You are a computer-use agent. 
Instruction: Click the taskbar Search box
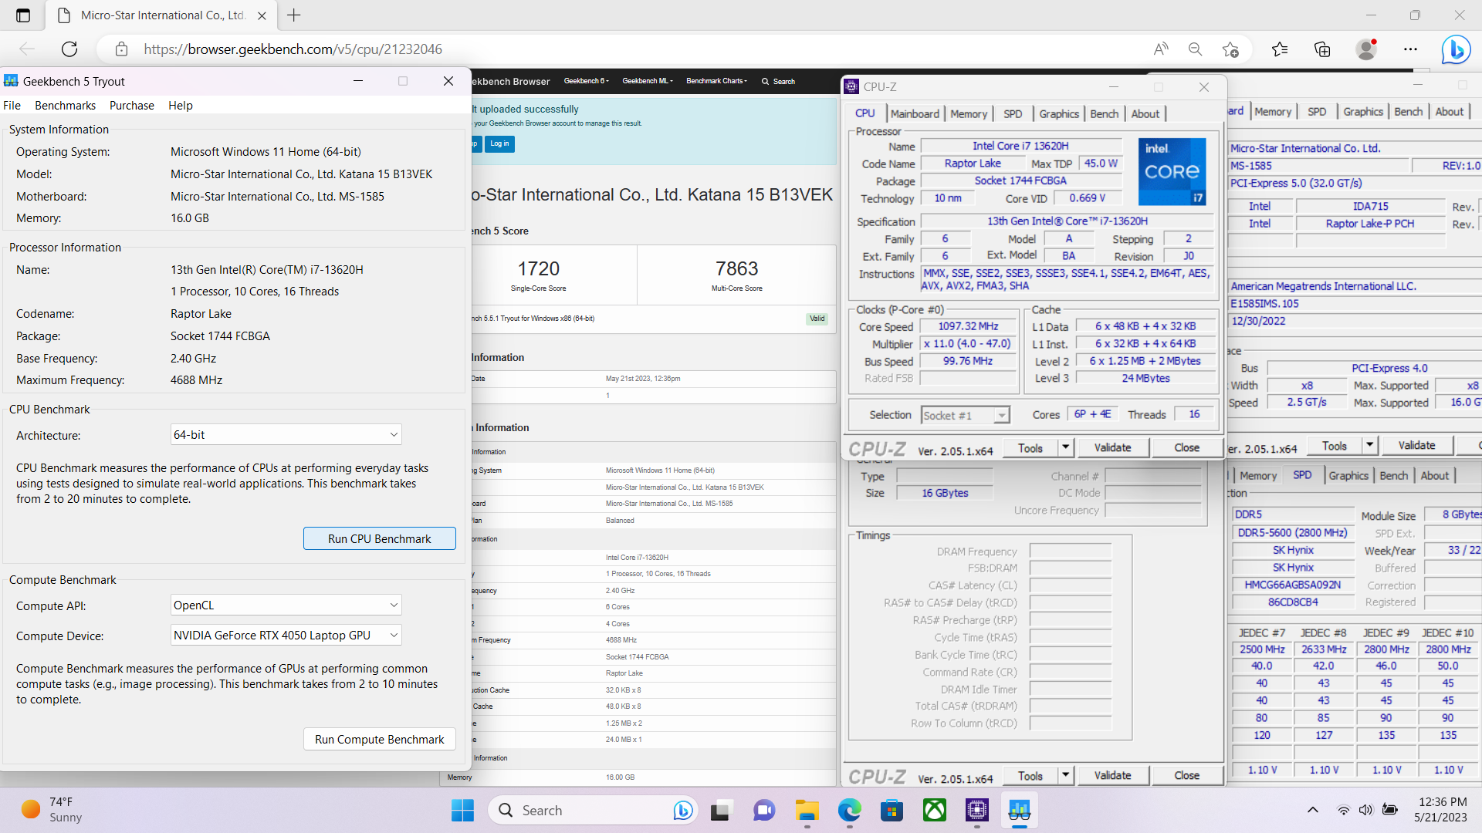pyautogui.click(x=593, y=810)
